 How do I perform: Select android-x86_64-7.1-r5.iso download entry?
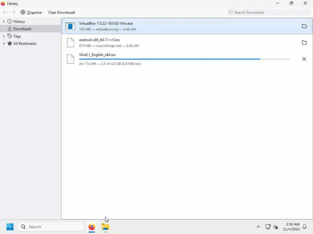pyautogui.click(x=187, y=43)
